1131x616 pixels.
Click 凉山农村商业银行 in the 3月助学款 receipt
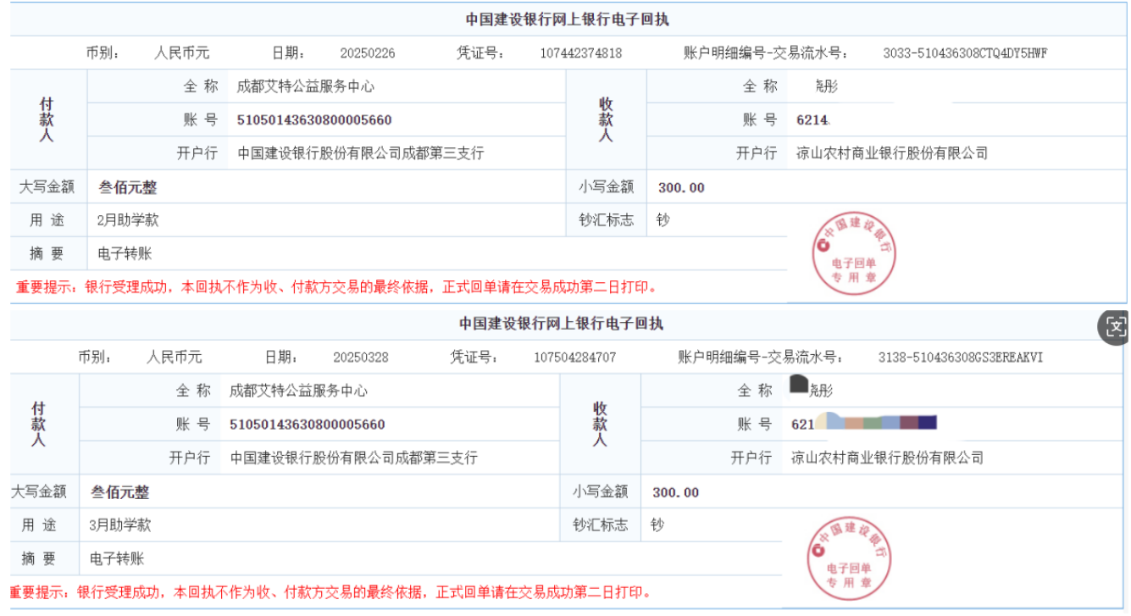tap(887, 458)
